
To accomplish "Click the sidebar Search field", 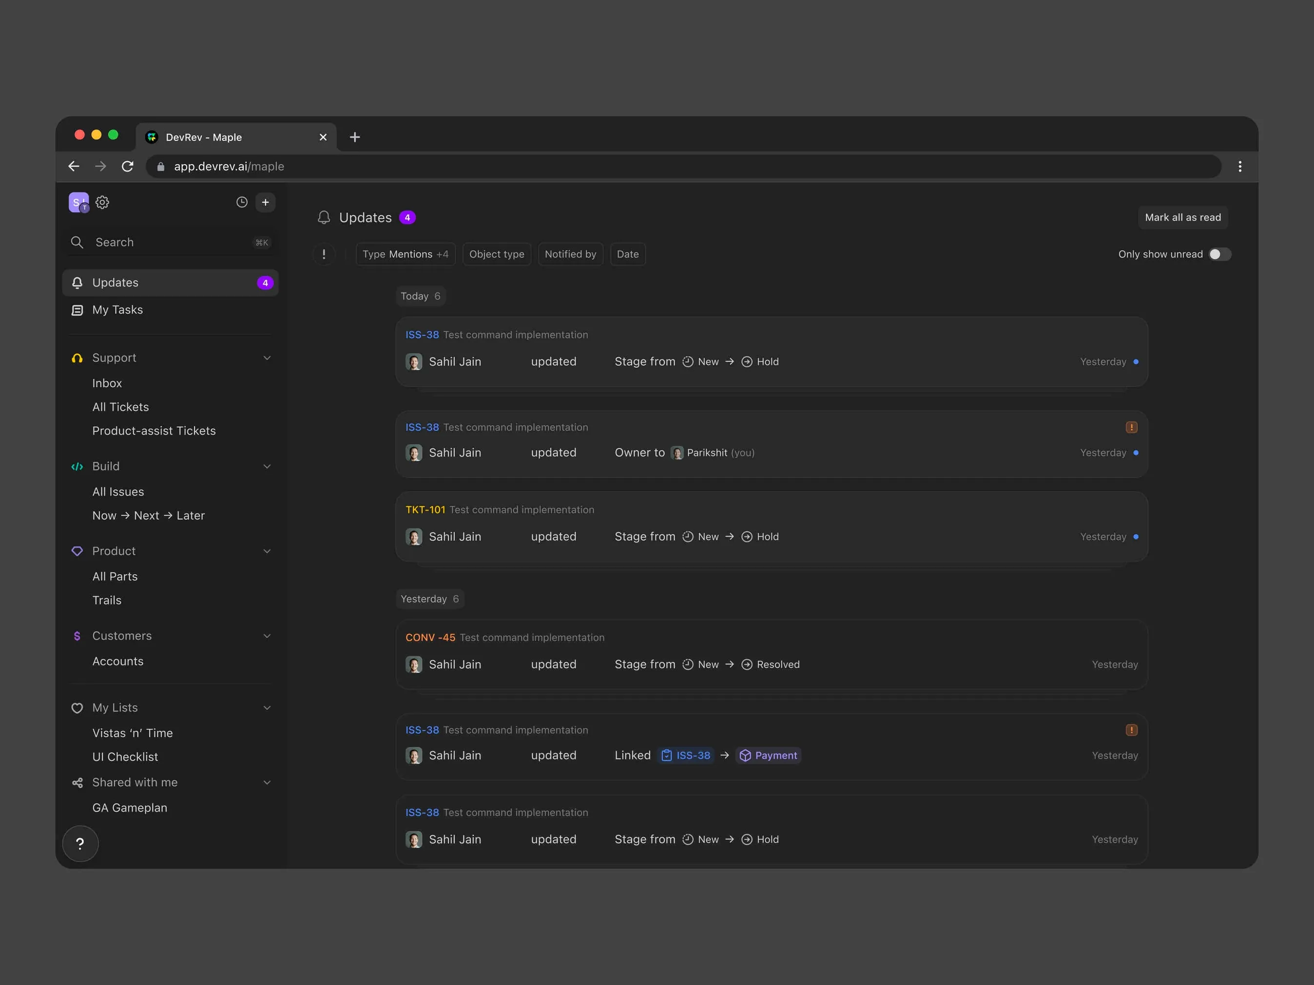I will point(171,242).
